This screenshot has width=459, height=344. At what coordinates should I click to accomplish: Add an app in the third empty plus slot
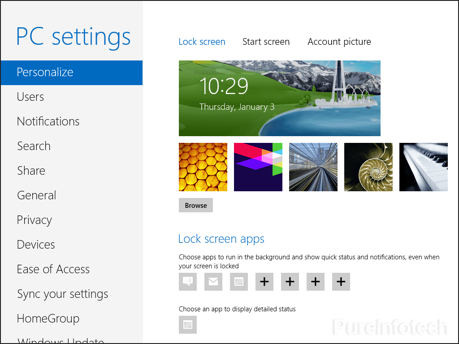tap(315, 282)
